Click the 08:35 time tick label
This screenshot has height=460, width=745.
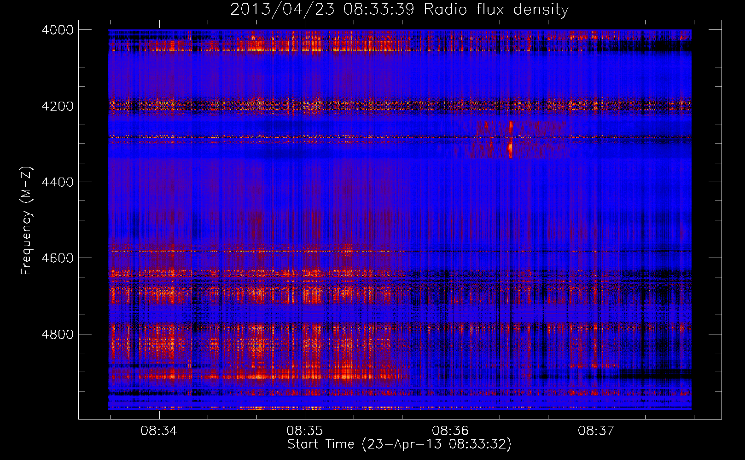coord(305,431)
